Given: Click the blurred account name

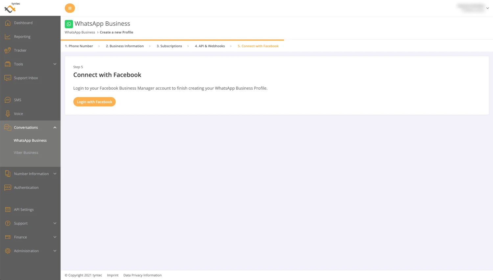Looking at the screenshot, I should point(471,8).
